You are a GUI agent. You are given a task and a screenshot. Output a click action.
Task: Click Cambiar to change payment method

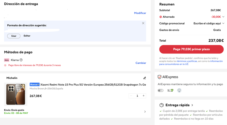point(141,63)
